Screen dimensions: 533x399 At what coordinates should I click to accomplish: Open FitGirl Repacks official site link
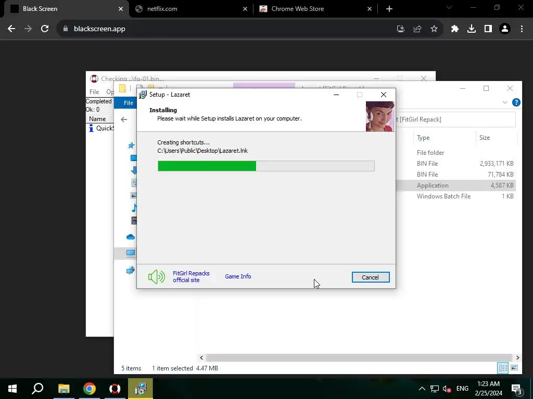(191, 276)
